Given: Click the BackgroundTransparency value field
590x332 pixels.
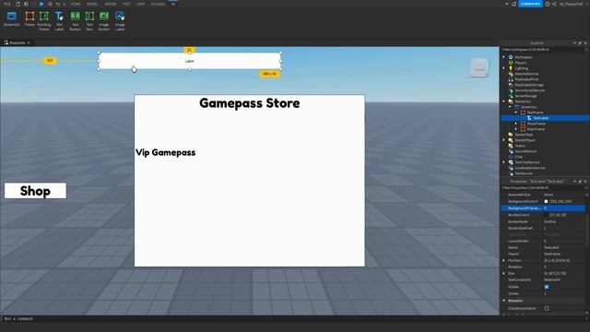Looking at the screenshot, I should (x=563, y=208).
